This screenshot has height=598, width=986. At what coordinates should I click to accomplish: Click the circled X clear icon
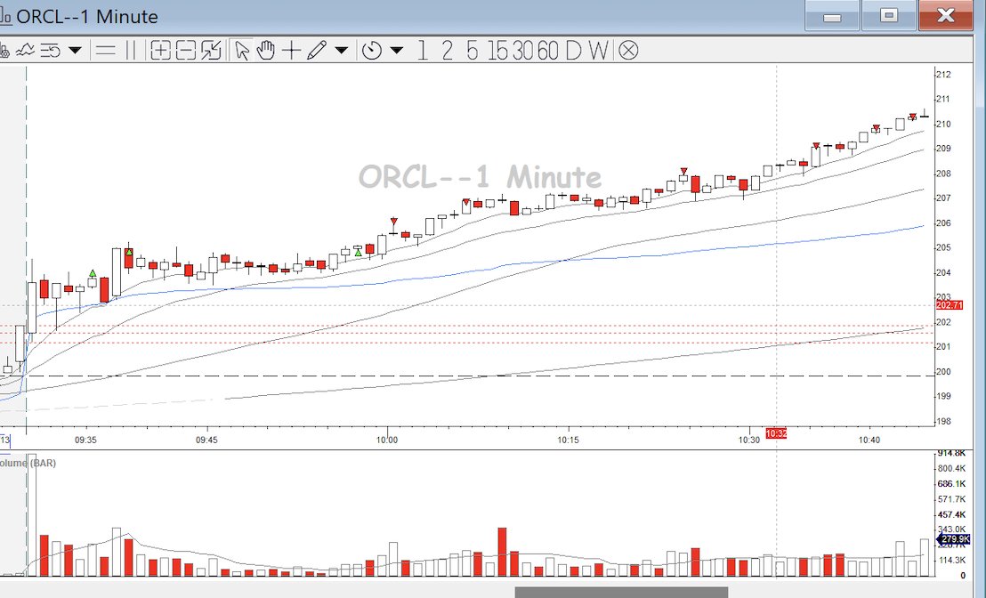[628, 51]
